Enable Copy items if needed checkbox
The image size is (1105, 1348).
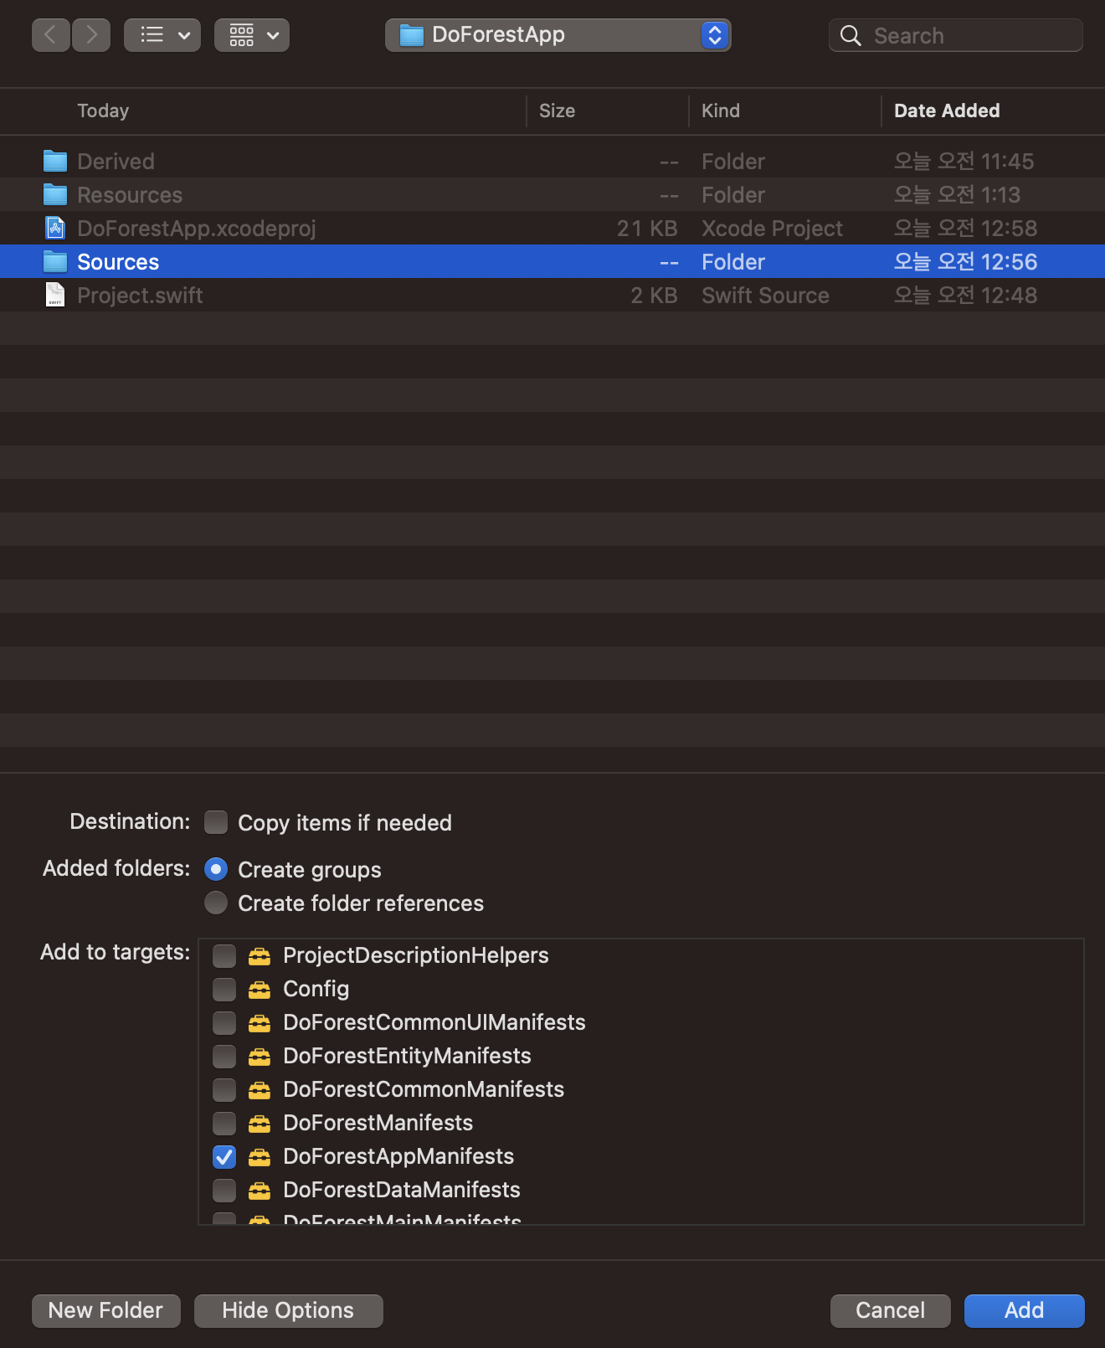click(x=216, y=822)
